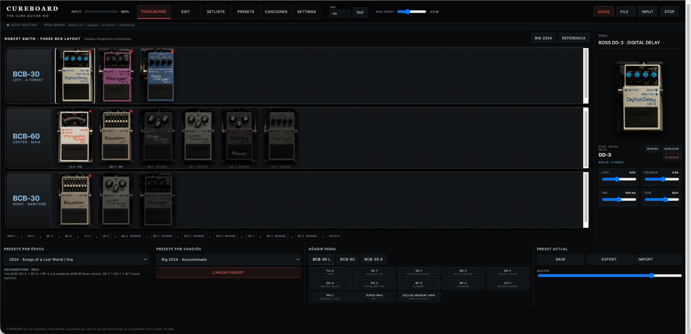Click the STOP button in the top bar
This screenshot has height=334, width=691.
pyautogui.click(x=669, y=12)
